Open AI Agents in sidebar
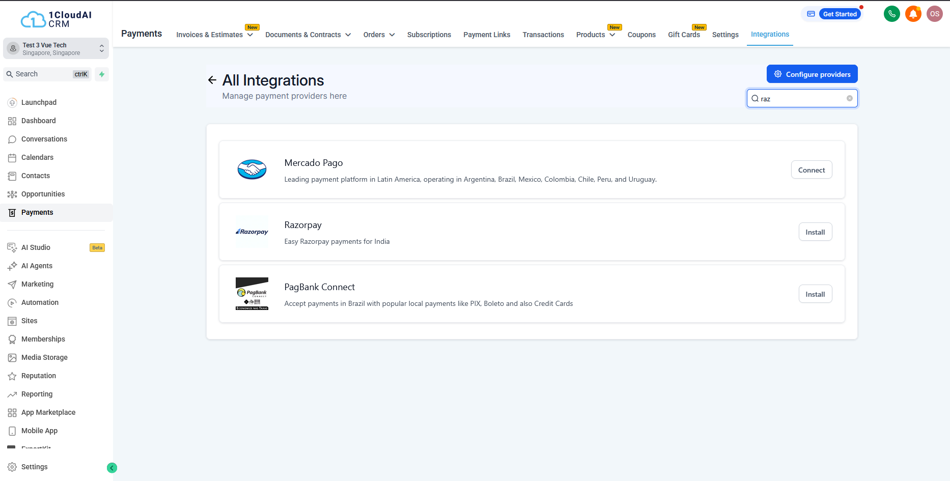950x481 pixels. tap(37, 266)
